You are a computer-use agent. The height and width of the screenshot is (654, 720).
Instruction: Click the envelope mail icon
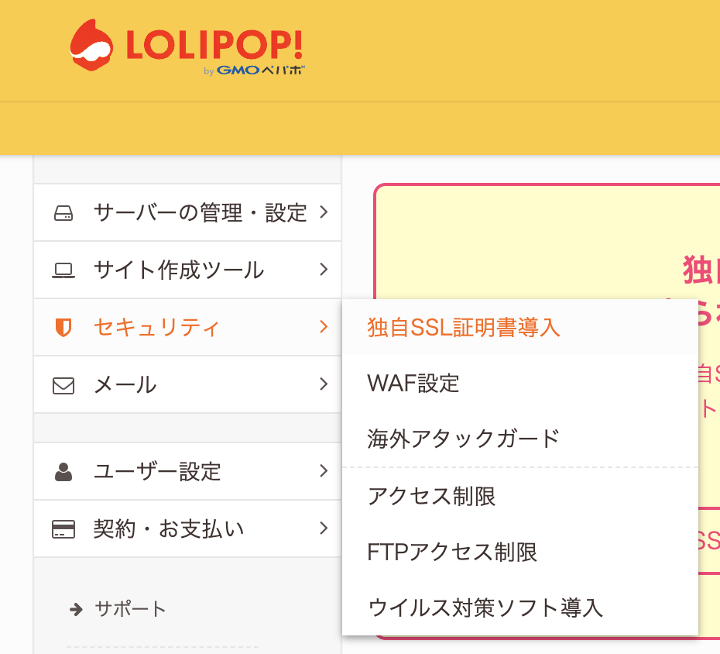click(x=63, y=385)
